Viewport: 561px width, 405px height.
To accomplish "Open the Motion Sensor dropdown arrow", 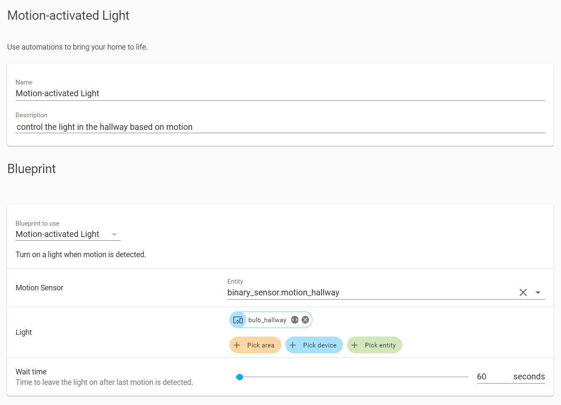I will (538, 292).
